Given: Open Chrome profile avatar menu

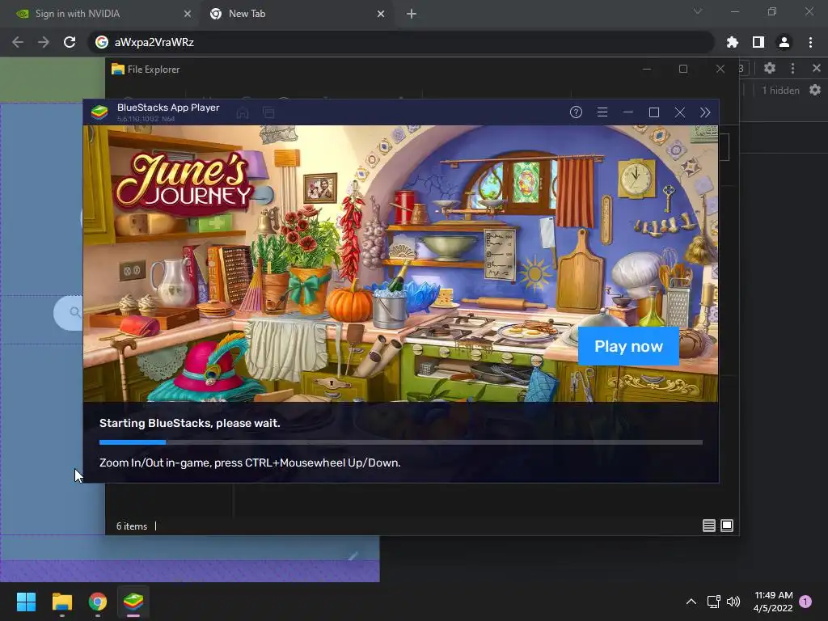Looking at the screenshot, I should click(784, 42).
